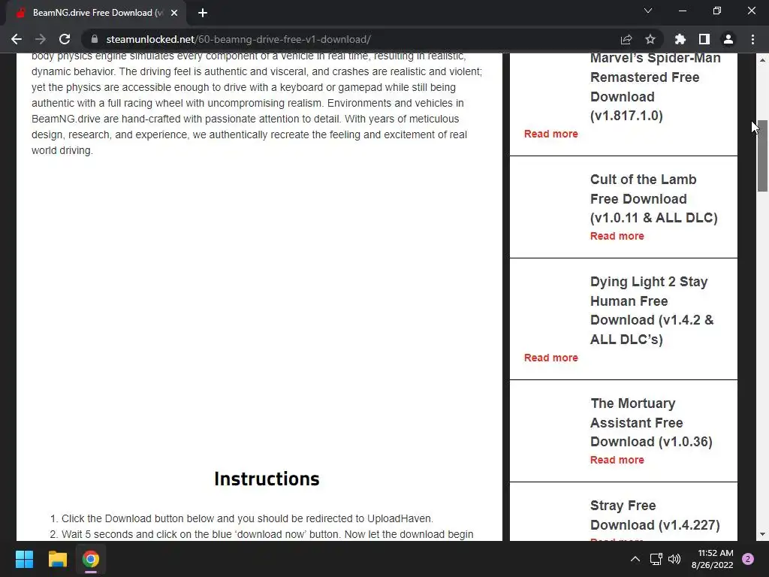Open volume control tray icon

click(x=674, y=559)
